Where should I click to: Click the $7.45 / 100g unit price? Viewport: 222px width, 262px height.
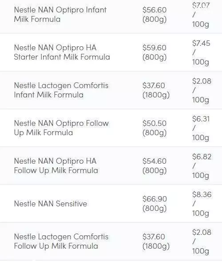(x=201, y=52)
